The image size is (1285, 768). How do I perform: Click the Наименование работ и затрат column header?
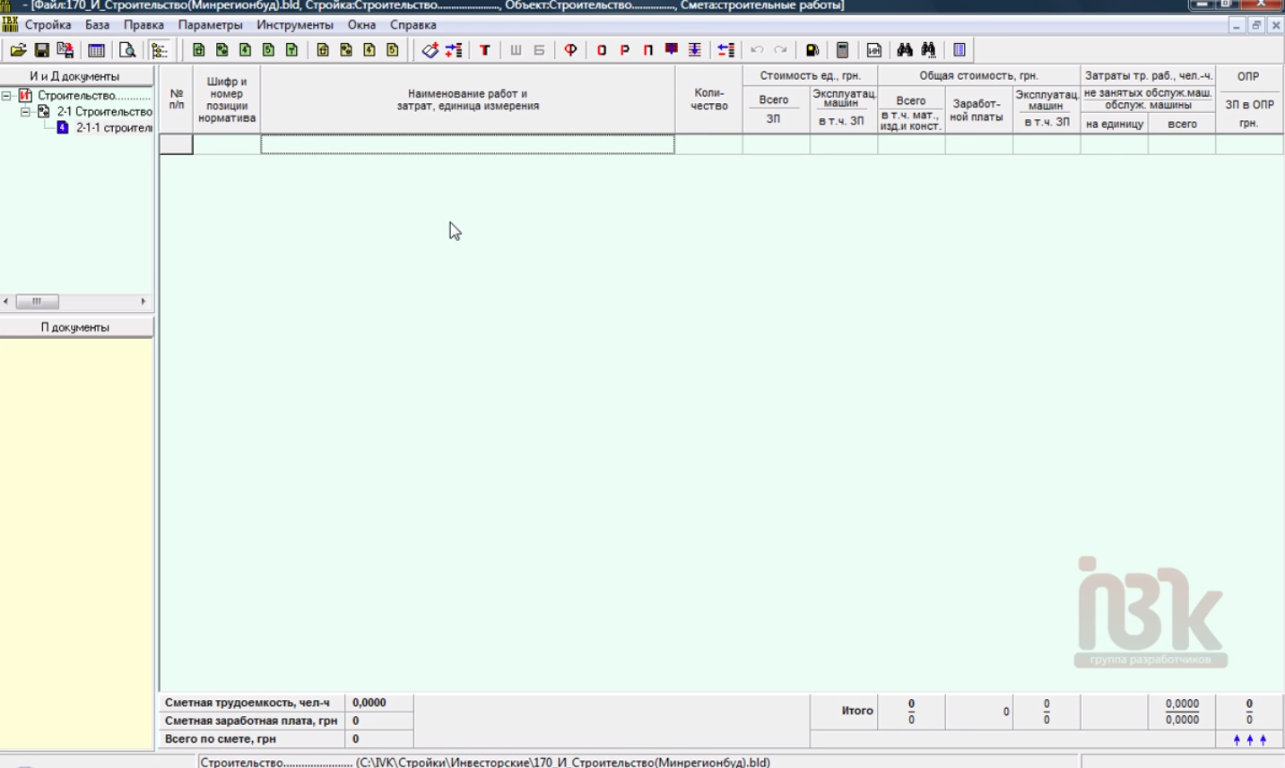468,99
